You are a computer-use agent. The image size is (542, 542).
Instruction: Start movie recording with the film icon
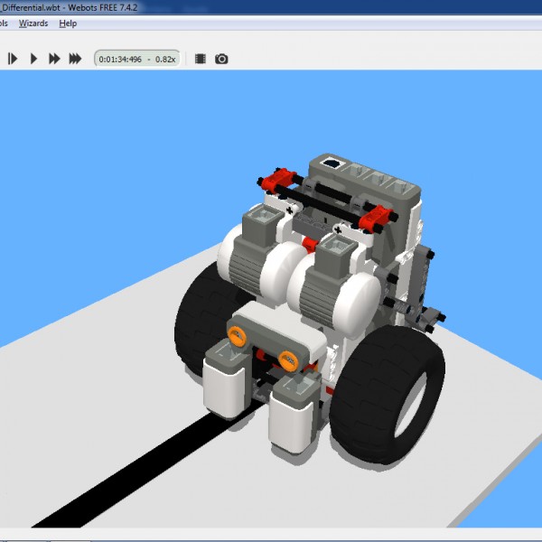click(x=201, y=59)
